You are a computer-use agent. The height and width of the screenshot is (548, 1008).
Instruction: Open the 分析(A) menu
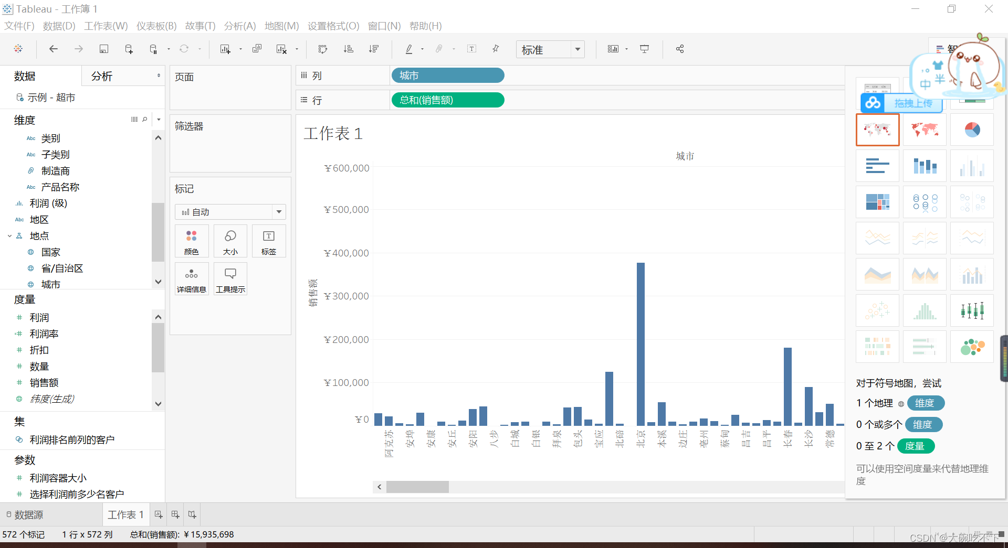[x=240, y=26]
